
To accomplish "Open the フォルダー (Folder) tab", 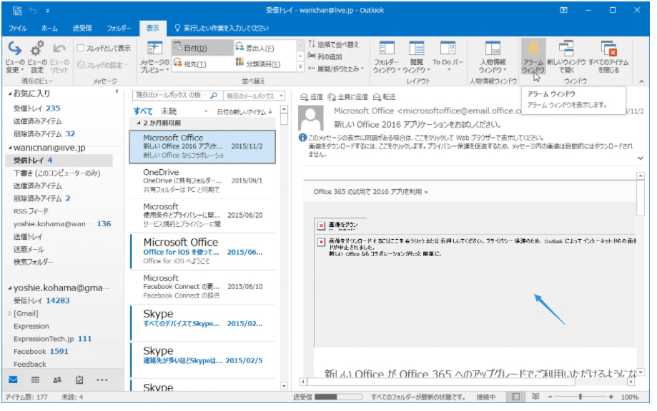I will pos(119,28).
